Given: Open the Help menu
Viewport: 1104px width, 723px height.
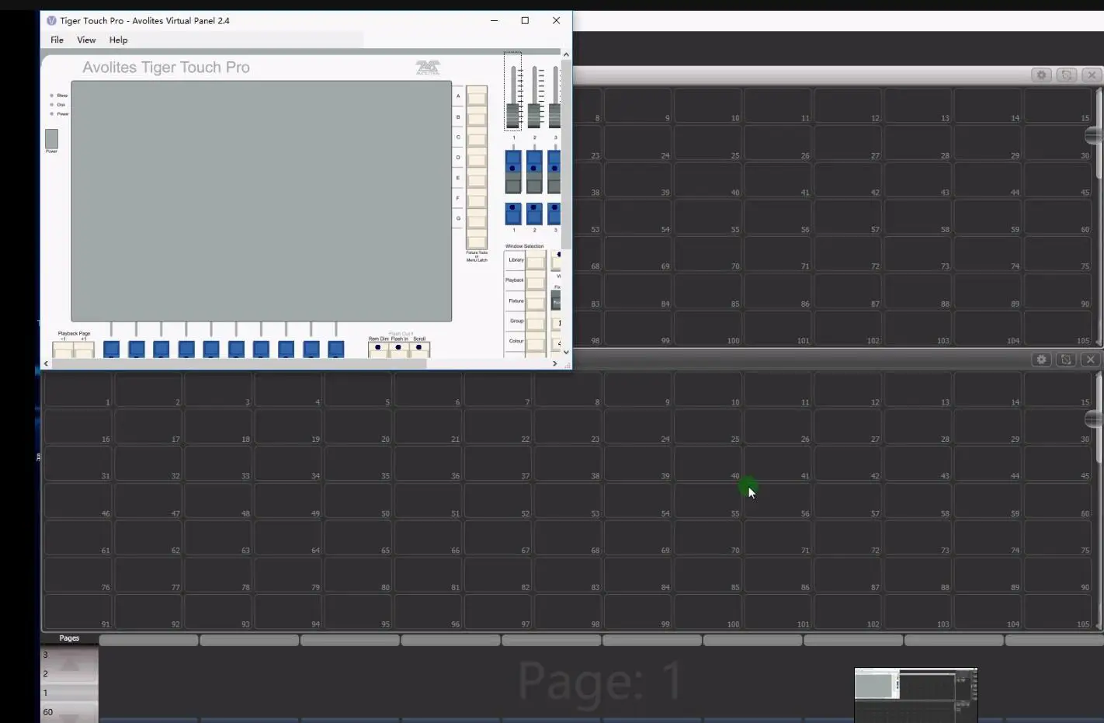Looking at the screenshot, I should pyautogui.click(x=117, y=40).
